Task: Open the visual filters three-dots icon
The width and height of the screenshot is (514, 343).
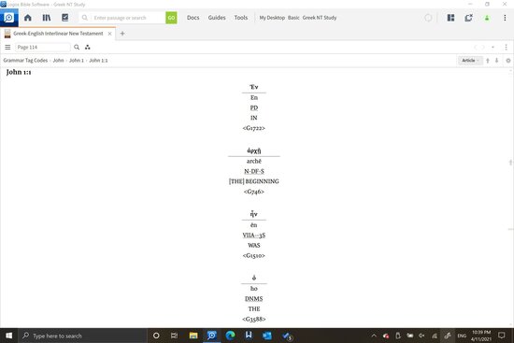Action: point(87,48)
